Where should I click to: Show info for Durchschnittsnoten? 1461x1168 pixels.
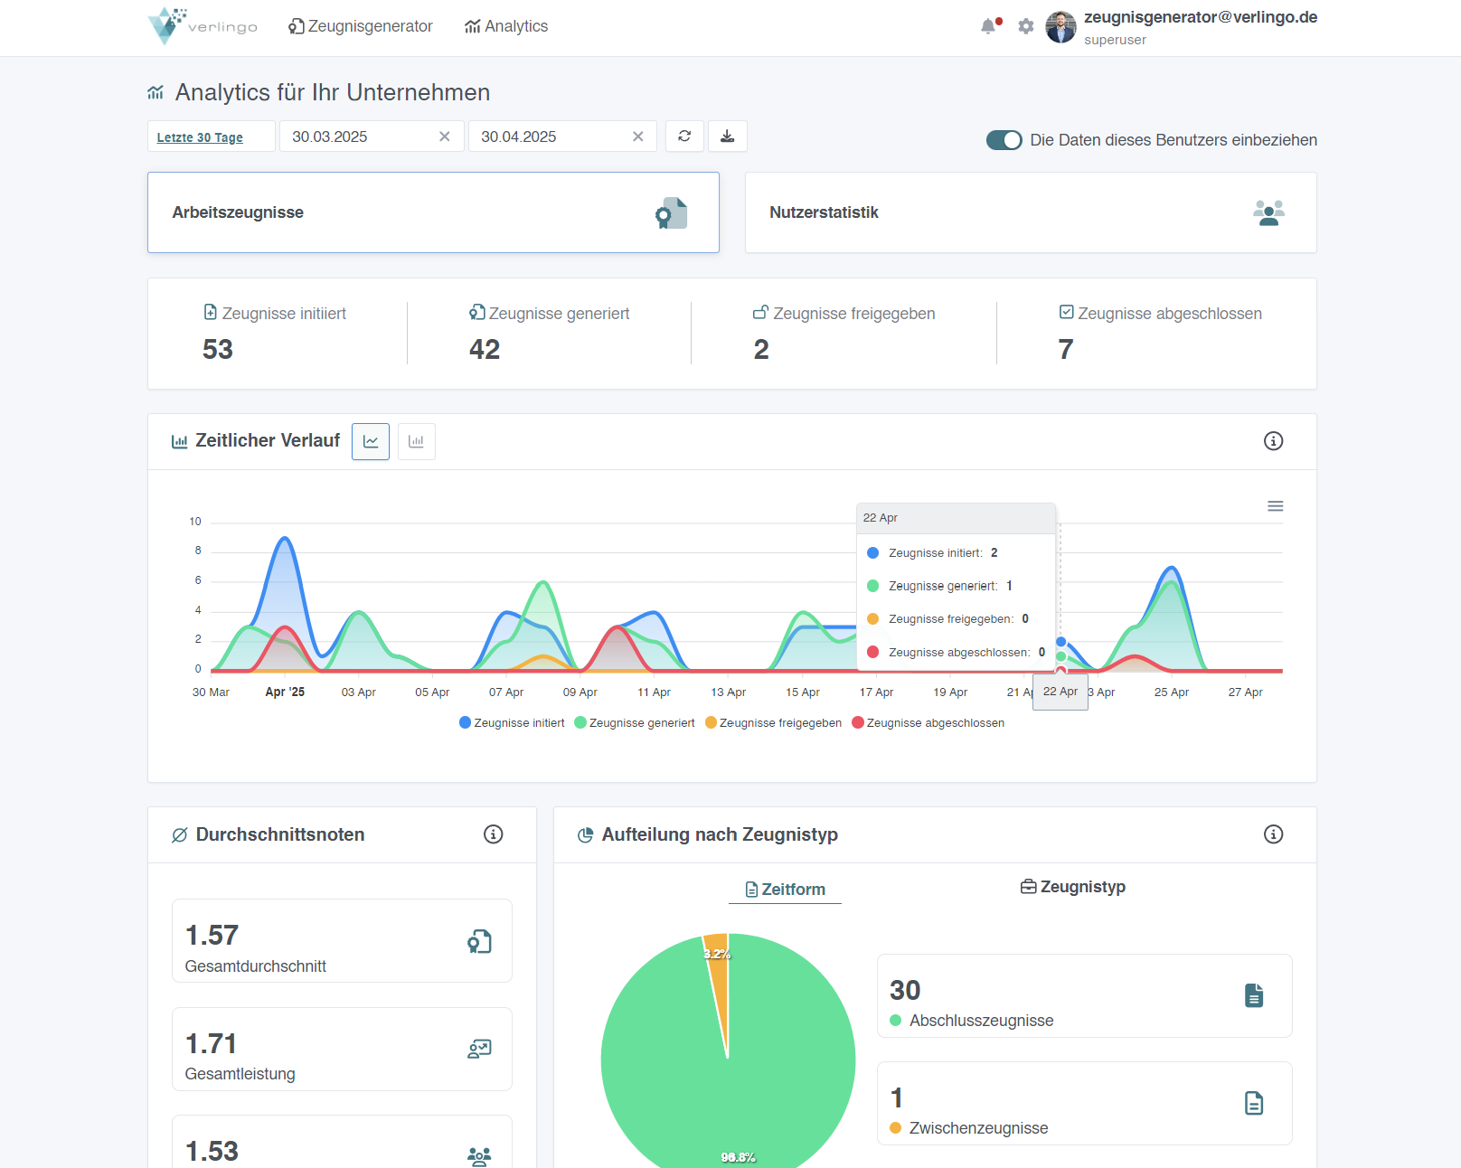point(493,834)
